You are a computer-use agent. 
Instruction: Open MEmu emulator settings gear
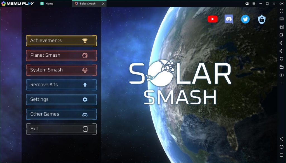(x=282, y=75)
